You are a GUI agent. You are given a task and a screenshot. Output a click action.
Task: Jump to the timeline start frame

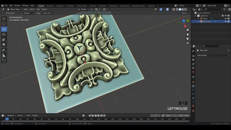pos(90,116)
